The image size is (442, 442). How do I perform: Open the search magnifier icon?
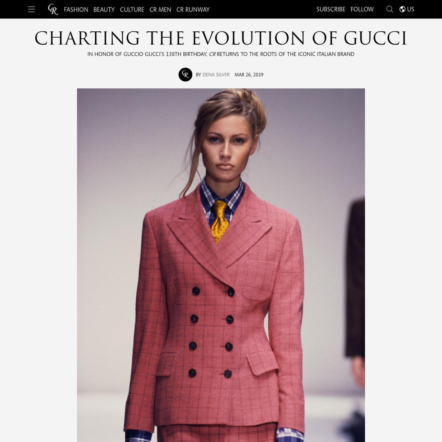click(389, 9)
